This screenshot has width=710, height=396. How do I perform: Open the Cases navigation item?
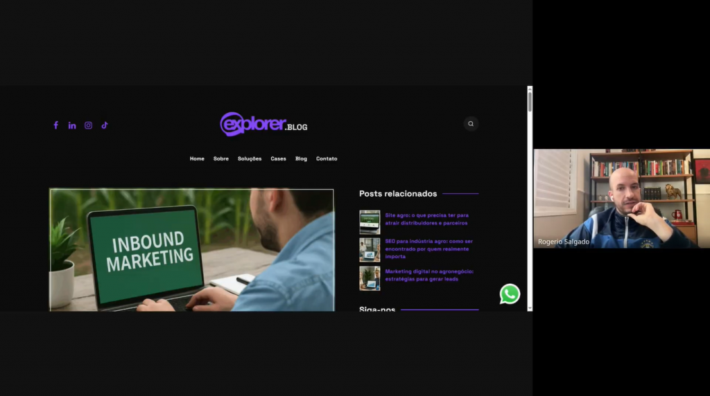point(278,159)
